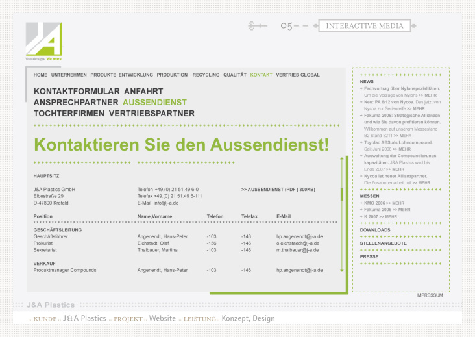Download the AUSSENDIENST PDF
475x337 pixels.
click(278, 189)
